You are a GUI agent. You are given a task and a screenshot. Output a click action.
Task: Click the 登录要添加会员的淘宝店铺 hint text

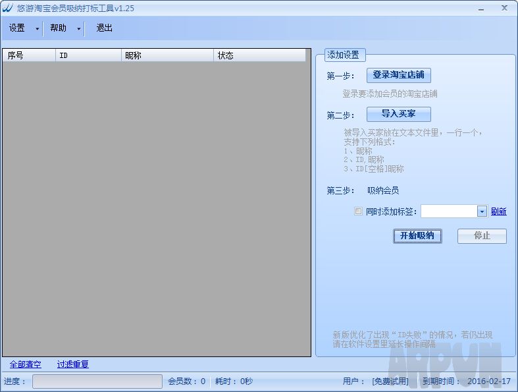(x=390, y=94)
